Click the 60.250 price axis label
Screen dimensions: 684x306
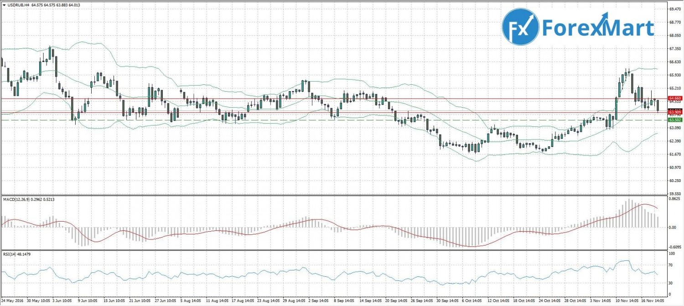(675, 181)
